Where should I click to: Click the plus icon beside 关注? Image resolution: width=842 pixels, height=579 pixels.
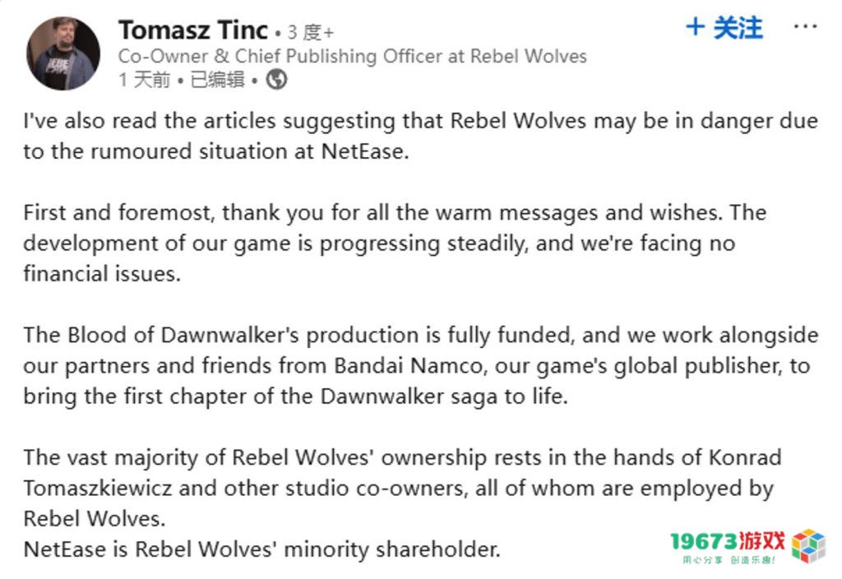point(696,27)
